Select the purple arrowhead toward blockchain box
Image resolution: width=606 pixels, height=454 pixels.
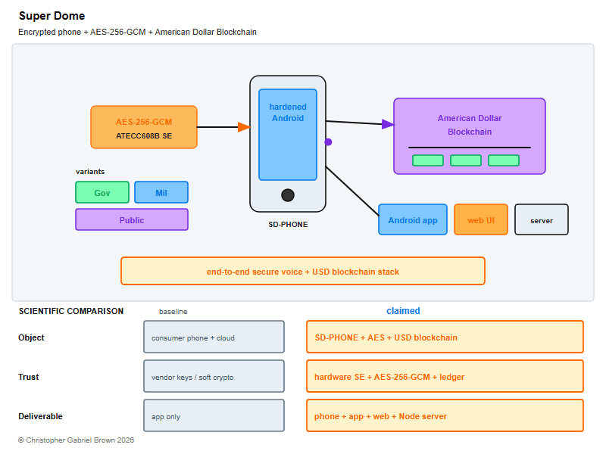coord(388,124)
